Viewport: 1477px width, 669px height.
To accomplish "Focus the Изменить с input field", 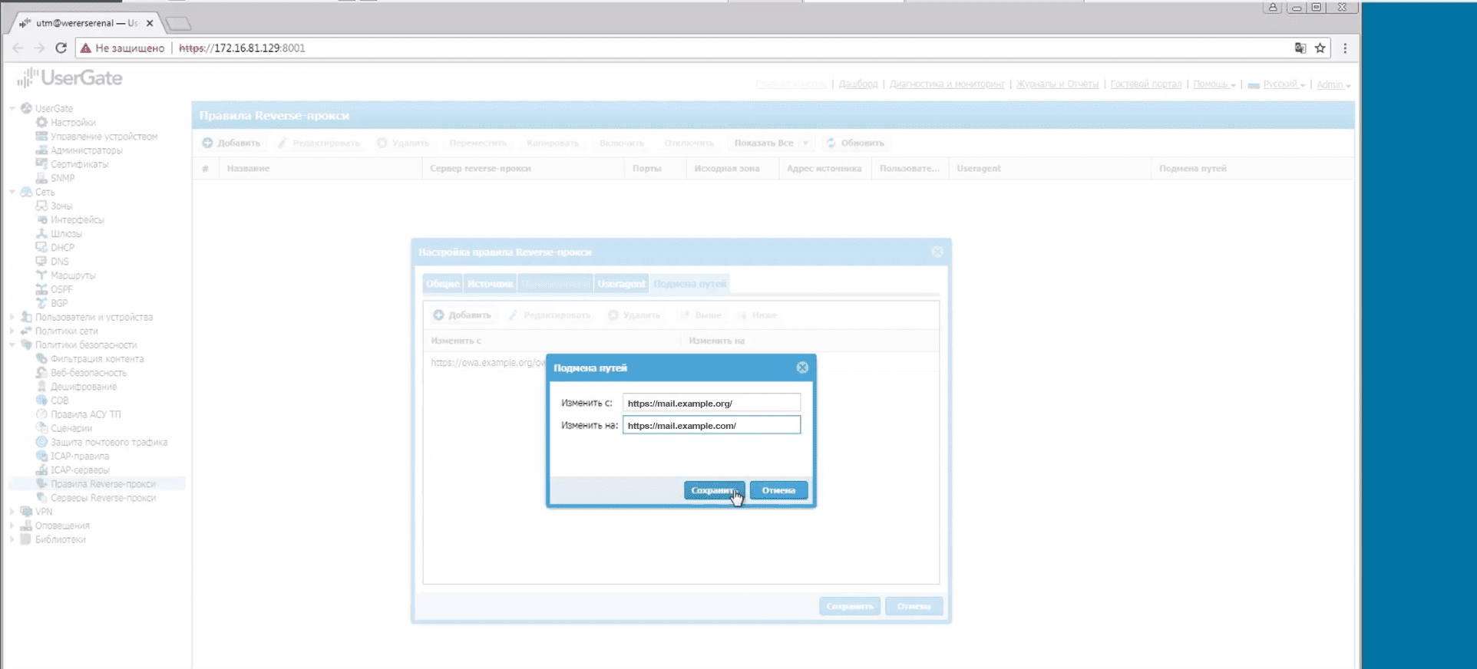I will coord(712,403).
